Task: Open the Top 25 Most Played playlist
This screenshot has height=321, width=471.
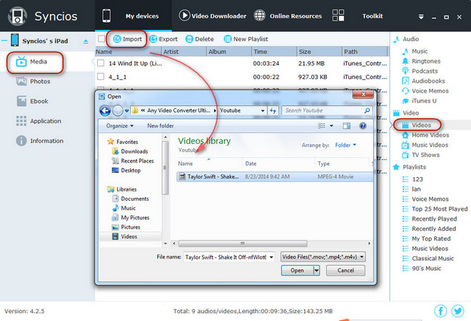Action: (435, 209)
